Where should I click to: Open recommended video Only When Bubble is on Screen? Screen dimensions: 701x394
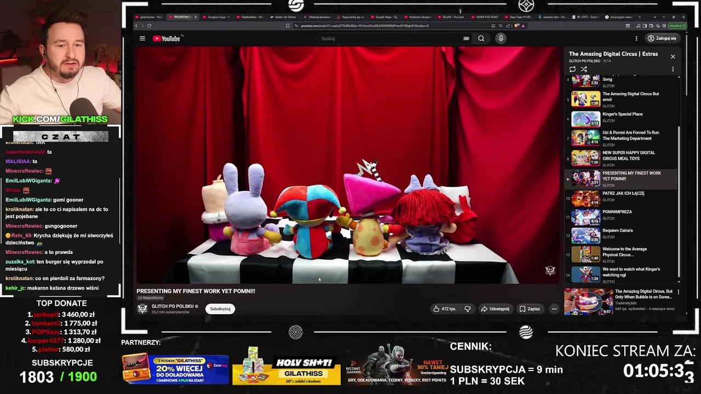pyautogui.click(x=622, y=300)
